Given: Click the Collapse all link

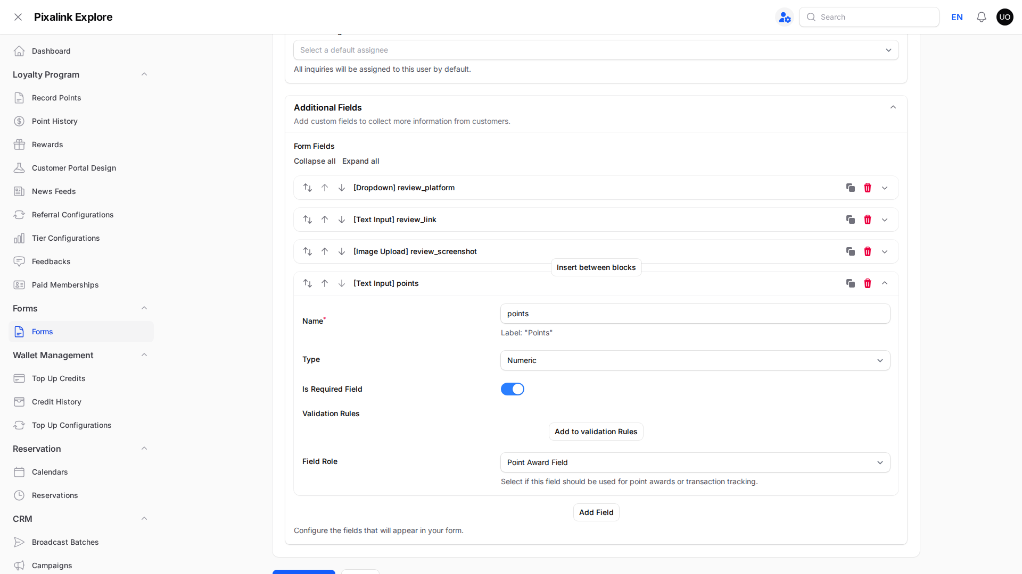Looking at the screenshot, I should pos(315,161).
